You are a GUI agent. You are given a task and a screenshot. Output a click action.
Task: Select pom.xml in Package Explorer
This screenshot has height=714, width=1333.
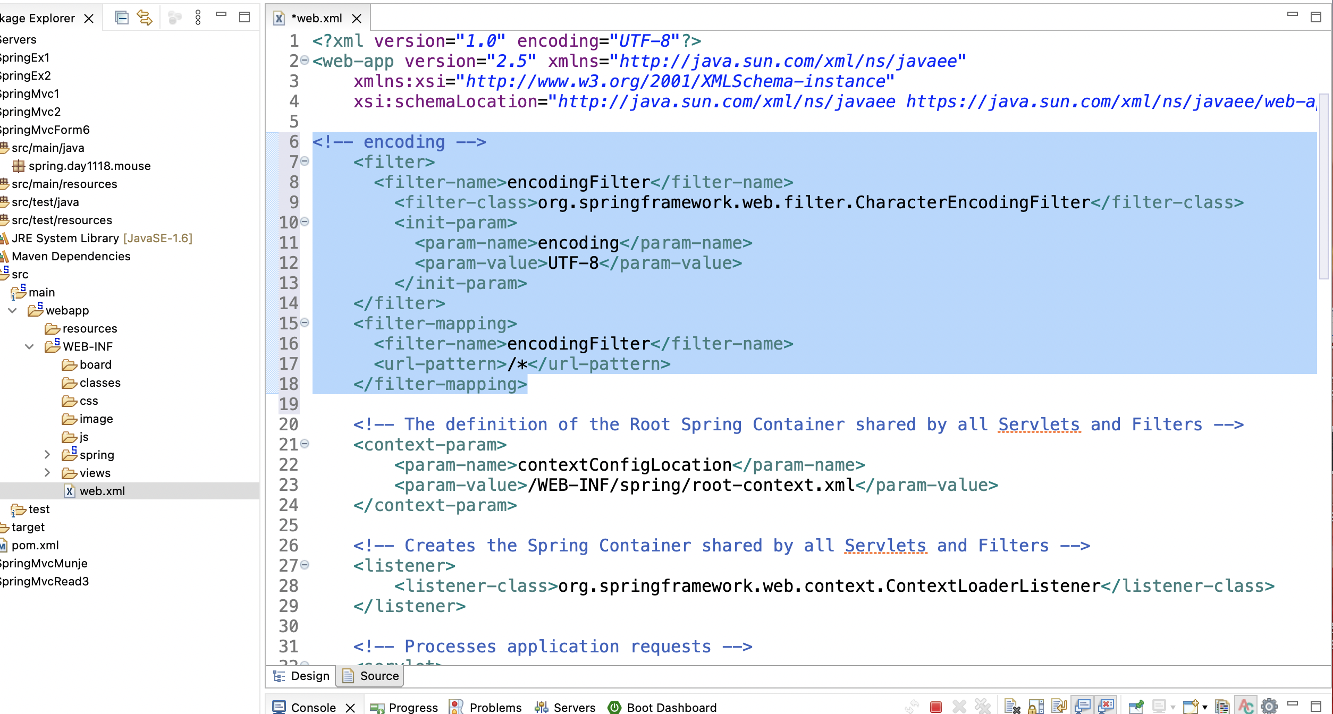click(35, 545)
